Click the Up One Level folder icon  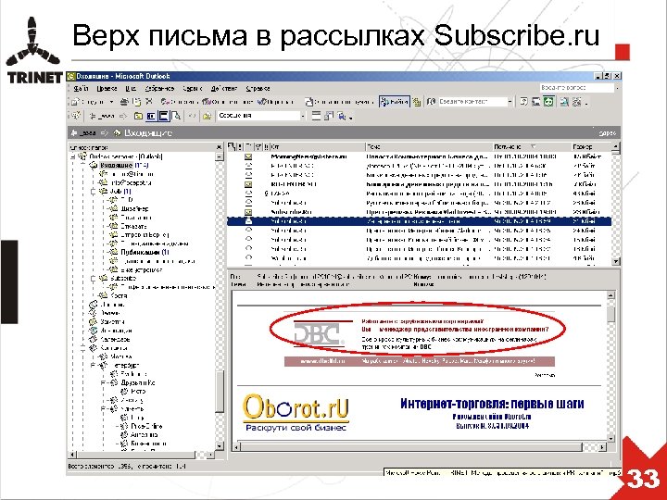click(x=138, y=116)
